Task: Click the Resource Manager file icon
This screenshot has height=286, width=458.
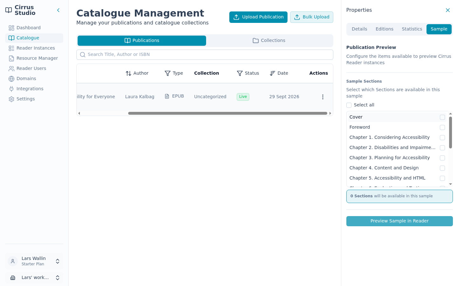Action: (x=11, y=58)
